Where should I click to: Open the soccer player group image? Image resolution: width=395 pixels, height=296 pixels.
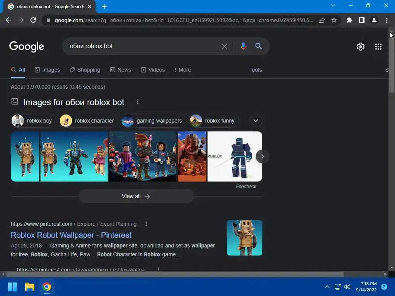click(x=143, y=156)
